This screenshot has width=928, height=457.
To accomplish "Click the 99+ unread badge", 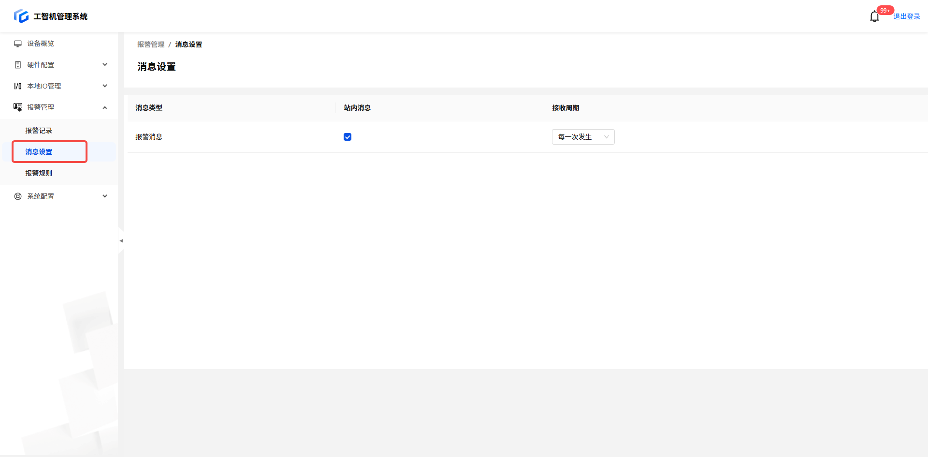I will pyautogui.click(x=885, y=10).
